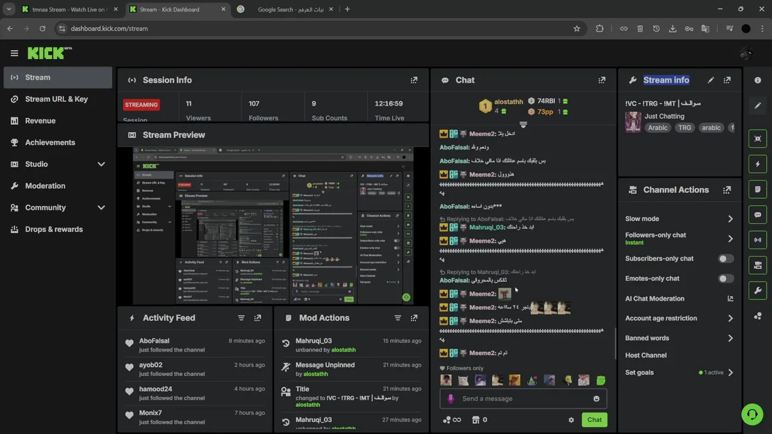The image size is (772, 434).
Task: Toggle the chat bubble widget icon in right sidebar
Action: [758, 215]
